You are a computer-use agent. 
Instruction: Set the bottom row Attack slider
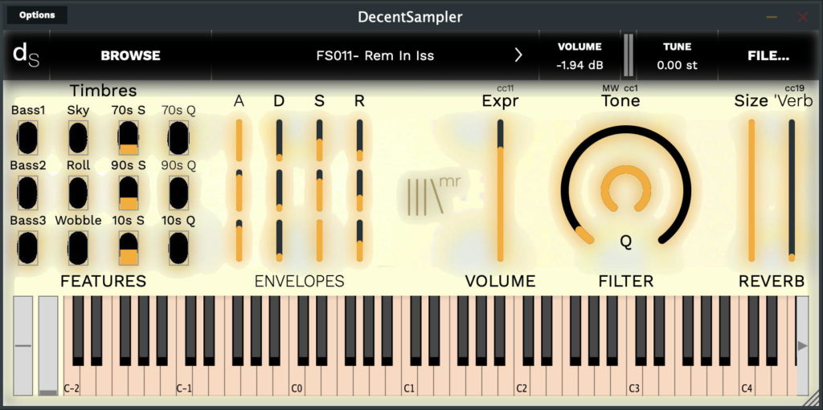(240, 240)
